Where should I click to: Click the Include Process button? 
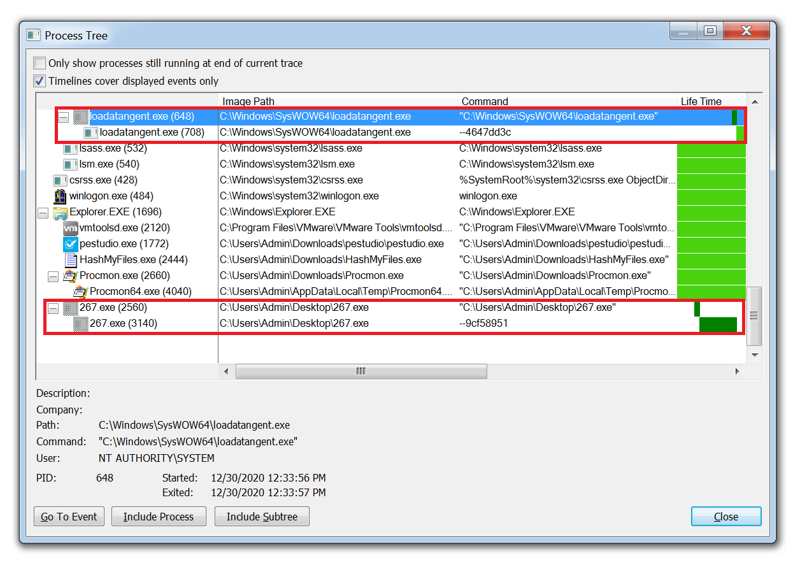(158, 516)
